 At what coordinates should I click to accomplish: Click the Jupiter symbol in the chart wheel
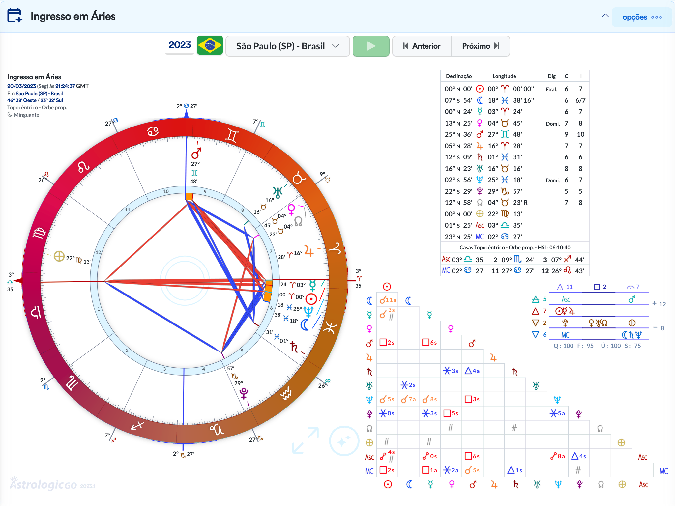click(309, 251)
